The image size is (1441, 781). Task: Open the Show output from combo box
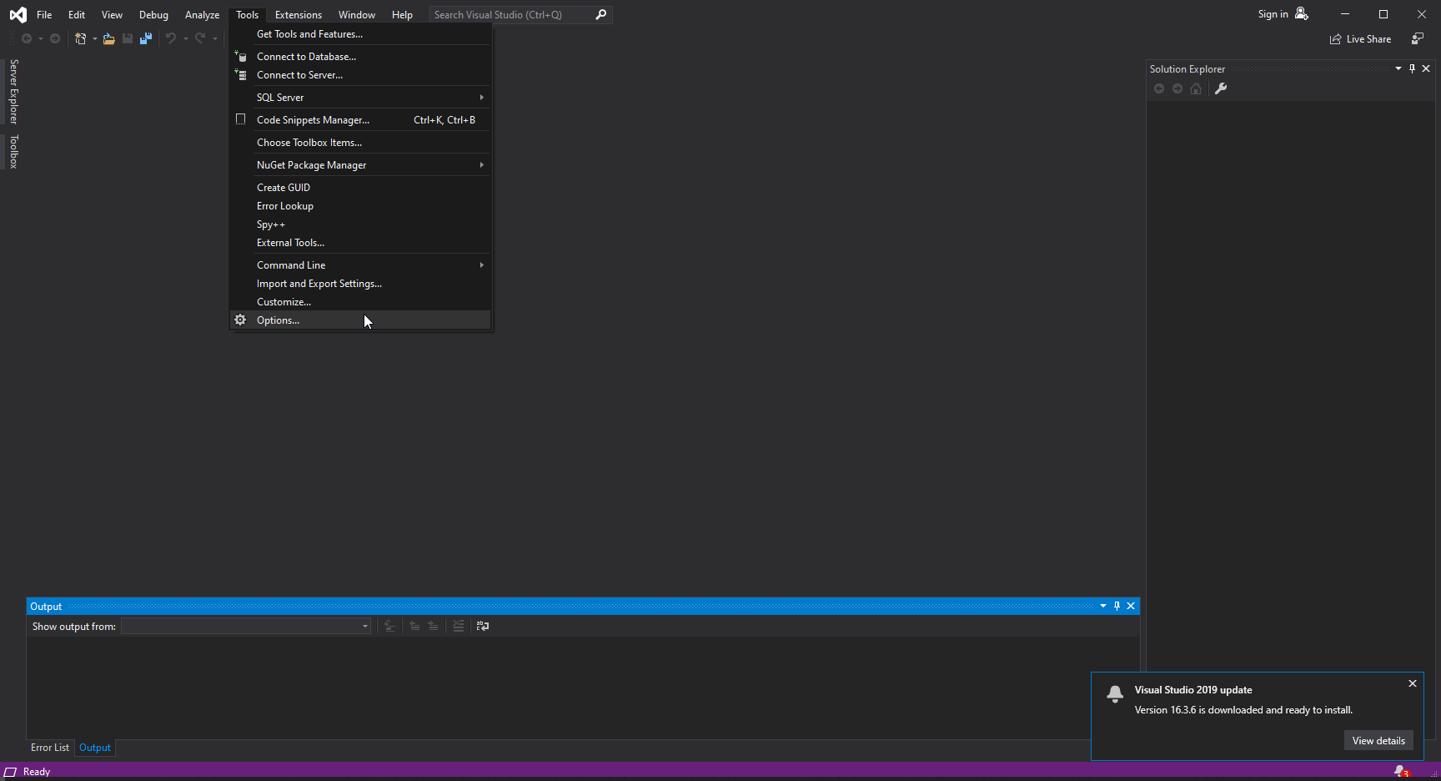tap(246, 626)
